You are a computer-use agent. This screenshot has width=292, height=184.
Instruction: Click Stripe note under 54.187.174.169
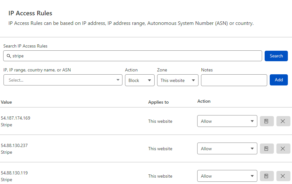[x=6, y=125]
